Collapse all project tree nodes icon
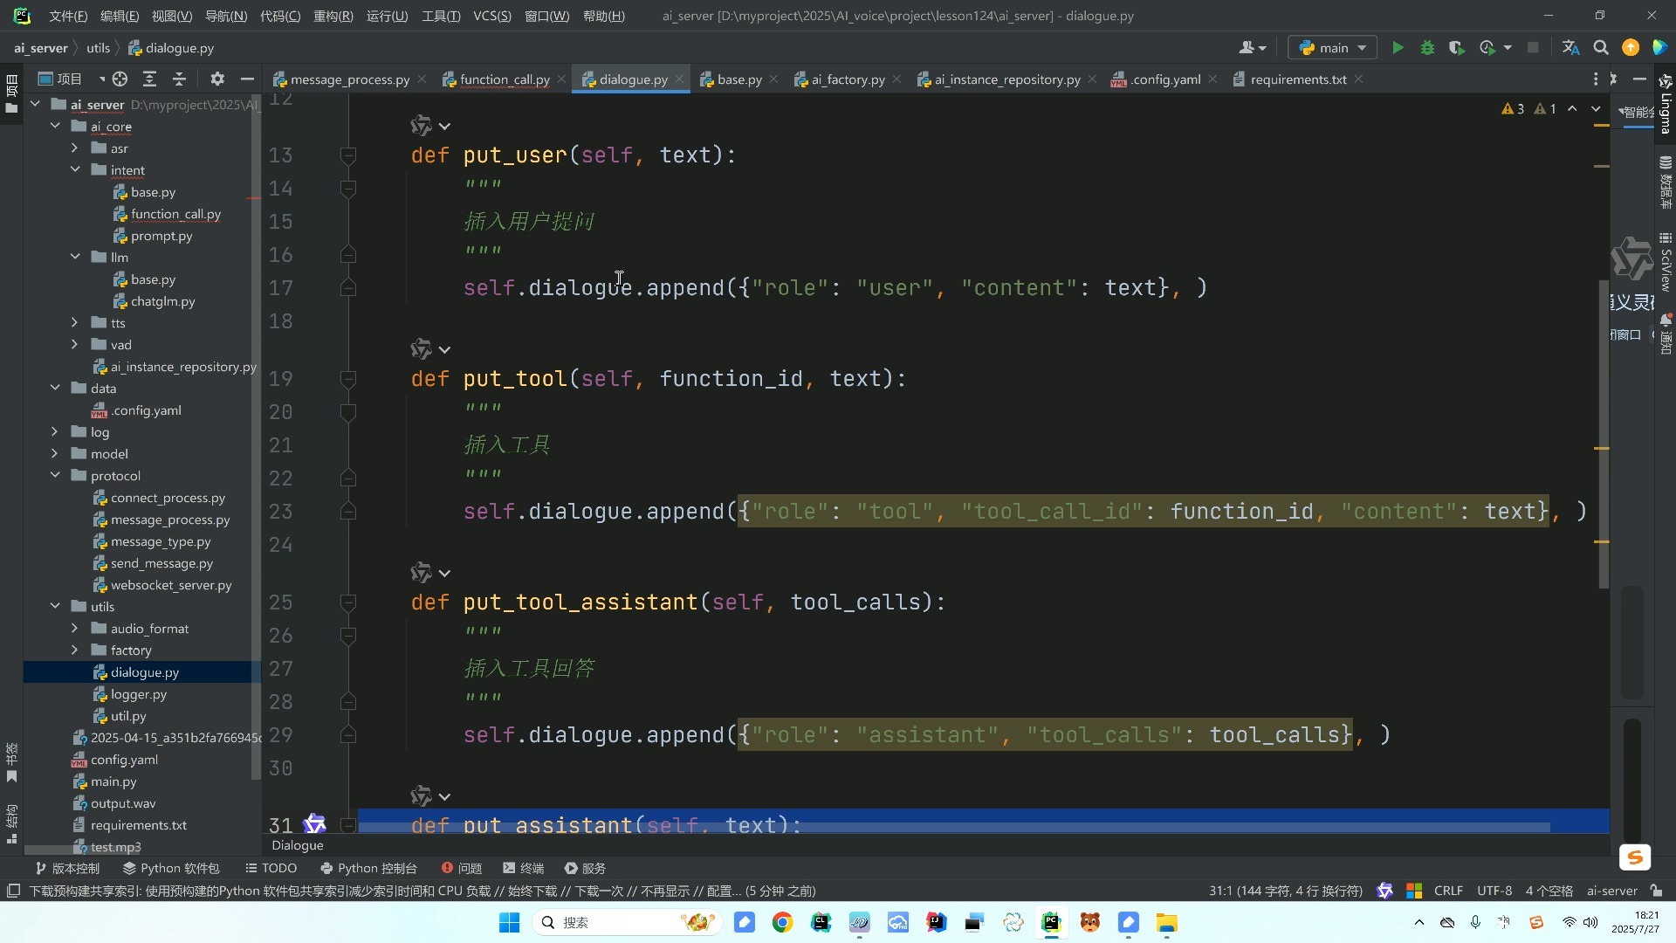This screenshot has height=943, width=1676. coord(179,79)
